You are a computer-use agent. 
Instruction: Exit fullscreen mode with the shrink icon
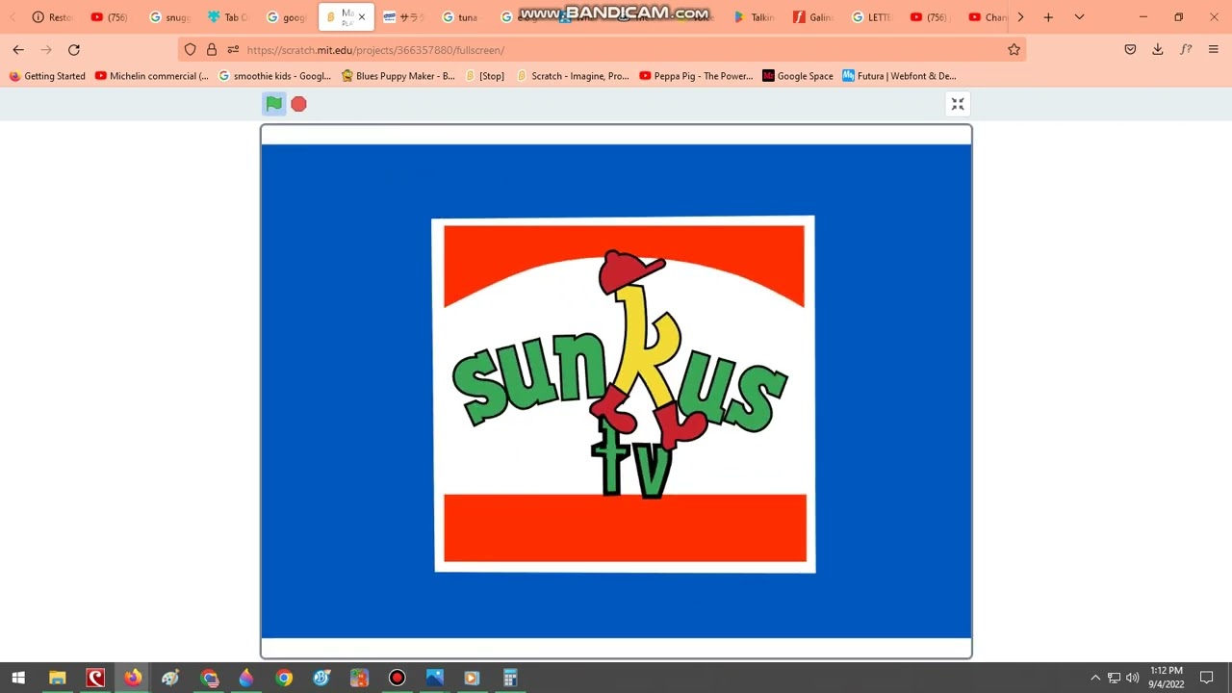coord(958,104)
